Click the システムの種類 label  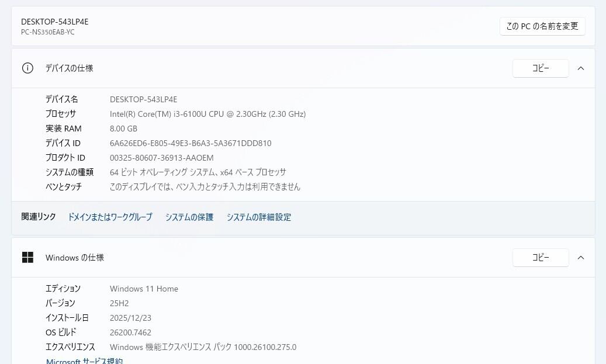(70, 172)
